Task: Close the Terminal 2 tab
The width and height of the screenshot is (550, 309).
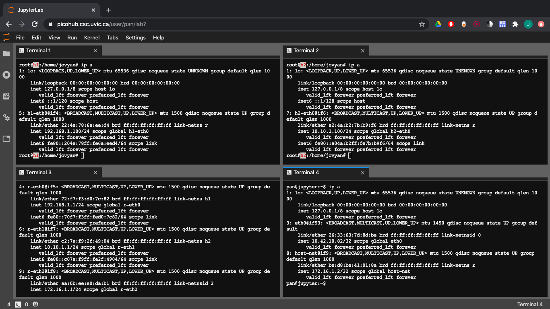Action: click(x=363, y=51)
